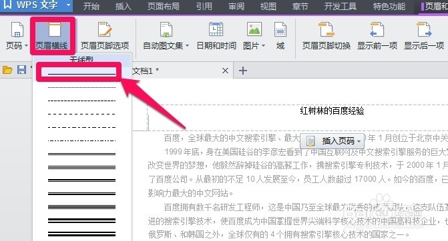
Task: Click the 页眉横线 header line button
Action: point(52,36)
